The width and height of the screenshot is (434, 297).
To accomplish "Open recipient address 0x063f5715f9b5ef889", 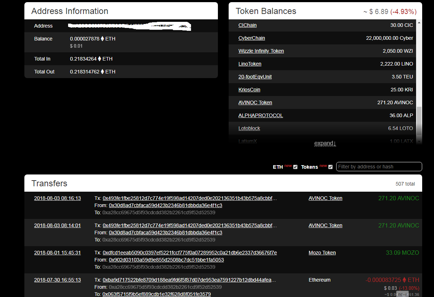I will [x=157, y=294].
